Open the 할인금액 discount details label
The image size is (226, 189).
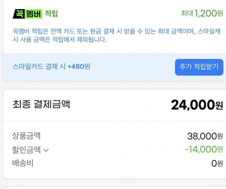[x=26, y=150]
